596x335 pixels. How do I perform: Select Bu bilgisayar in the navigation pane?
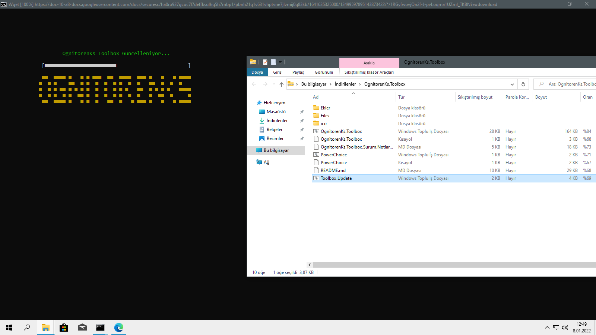(276, 150)
